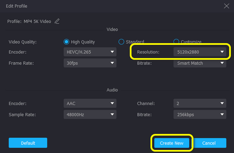Expand the 256kbps audio bitrate dropdown

200,115
